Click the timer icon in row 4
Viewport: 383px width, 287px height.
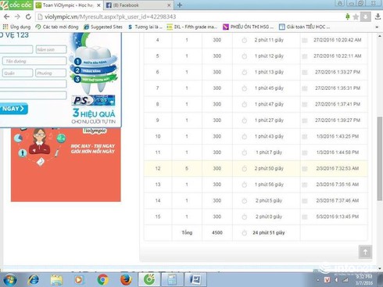[x=245, y=40]
